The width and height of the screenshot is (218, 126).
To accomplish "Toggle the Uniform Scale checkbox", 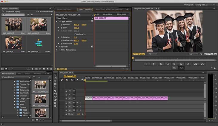I will point(75,34).
